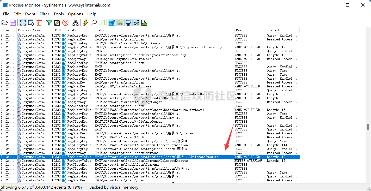Click the BUFFER OVERFLOW result cell
This screenshot has width=371, height=191.
coord(248,161)
